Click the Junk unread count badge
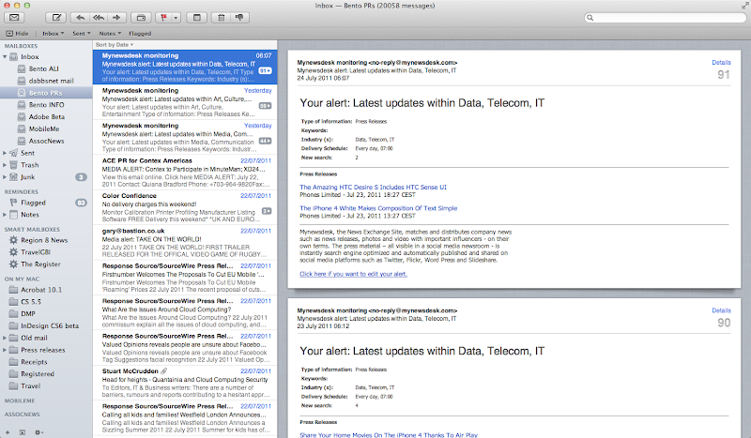Viewport: 751px width, 438px height. [x=81, y=177]
